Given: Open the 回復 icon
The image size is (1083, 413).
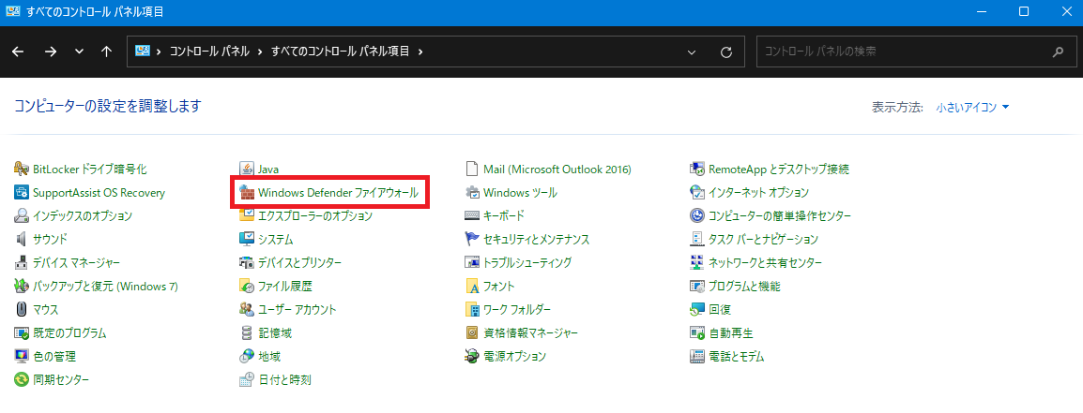Looking at the screenshot, I should point(697,310).
